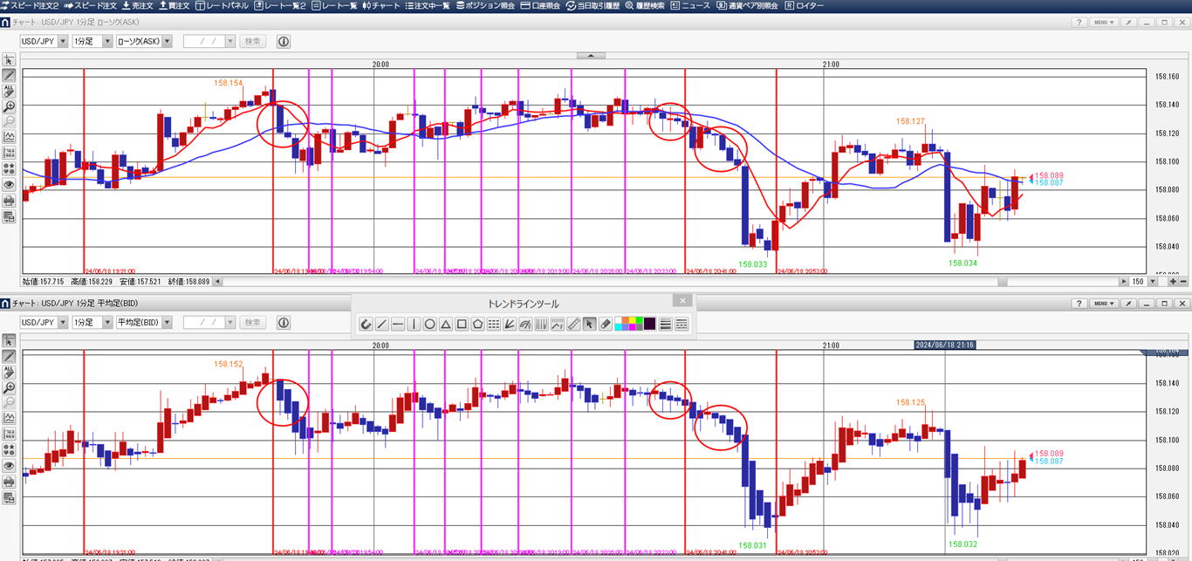
Task: Click the erase ALL drawings icon in upper sidebar
Action: pyautogui.click(x=9, y=91)
